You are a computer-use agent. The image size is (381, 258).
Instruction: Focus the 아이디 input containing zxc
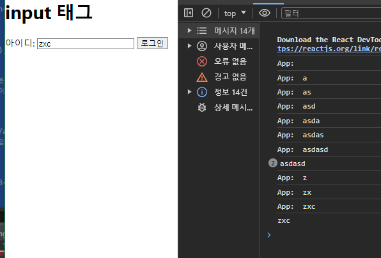tap(86, 43)
